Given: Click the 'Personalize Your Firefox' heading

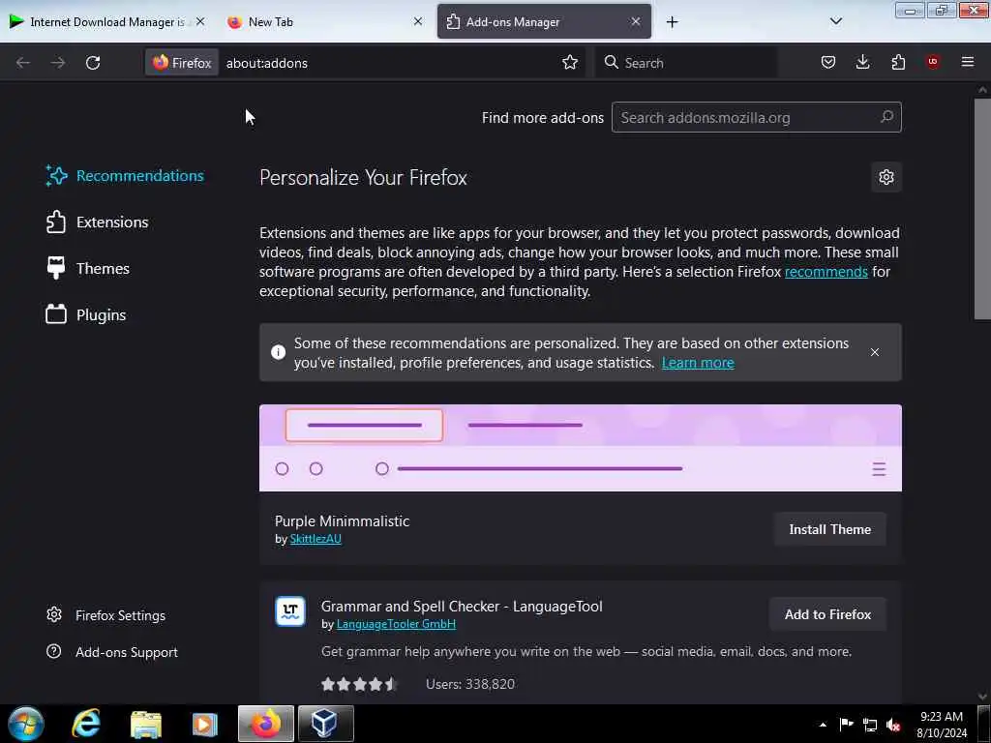Looking at the screenshot, I should pyautogui.click(x=363, y=178).
